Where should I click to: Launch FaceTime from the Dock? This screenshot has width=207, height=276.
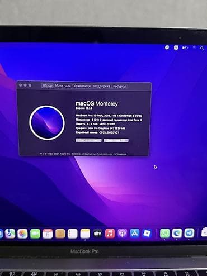35,234
